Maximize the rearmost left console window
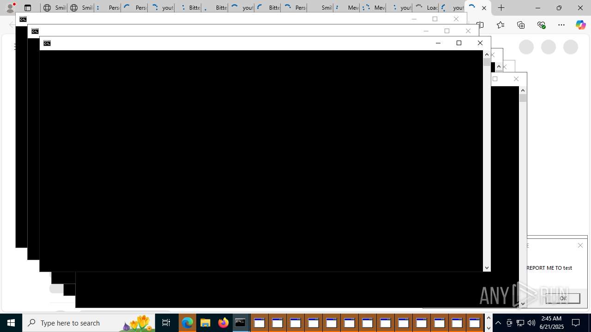Screen dimensions: 591x332 coord(435,19)
